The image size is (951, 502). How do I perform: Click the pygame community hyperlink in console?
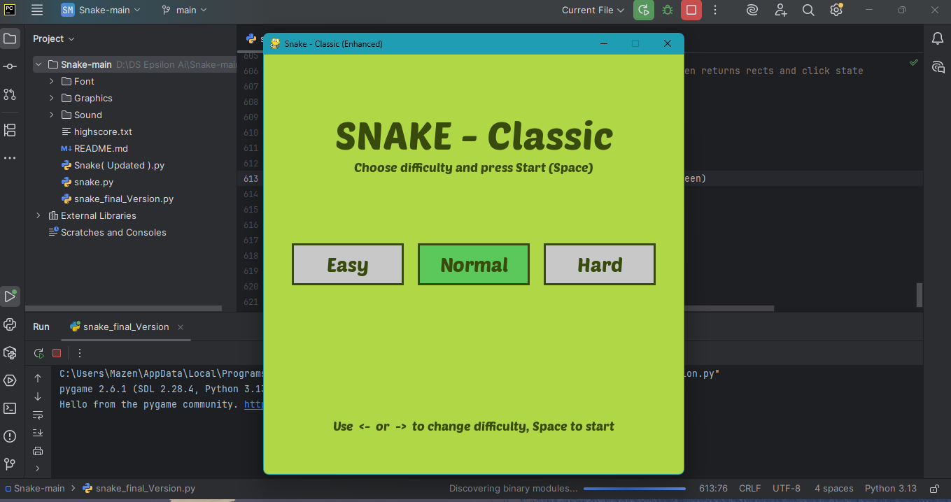pyautogui.click(x=253, y=404)
